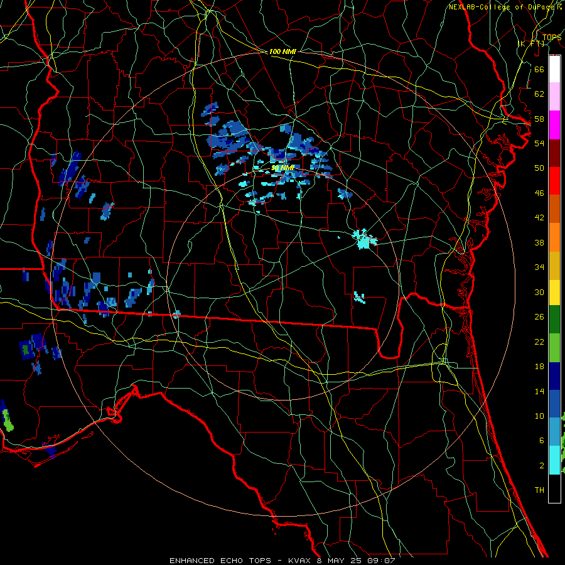Click the 50 legend value in the scale
This screenshot has width=565, height=565.
click(539, 168)
